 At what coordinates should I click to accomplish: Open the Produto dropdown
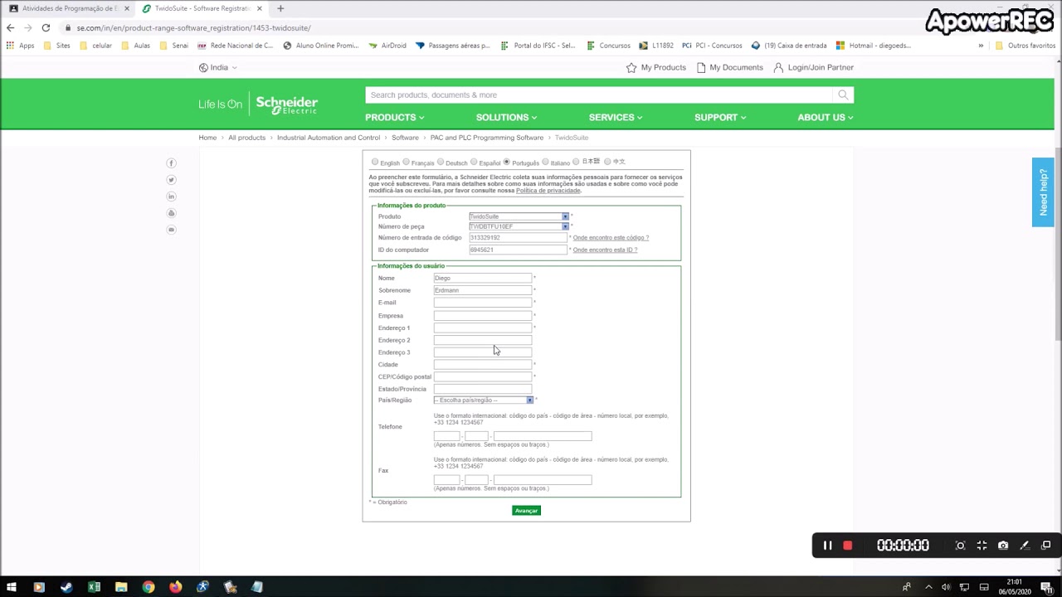(519, 216)
